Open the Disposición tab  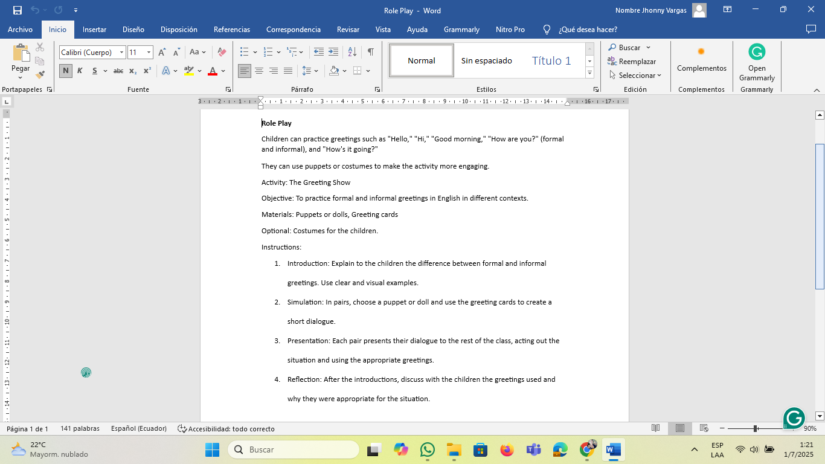(179, 30)
